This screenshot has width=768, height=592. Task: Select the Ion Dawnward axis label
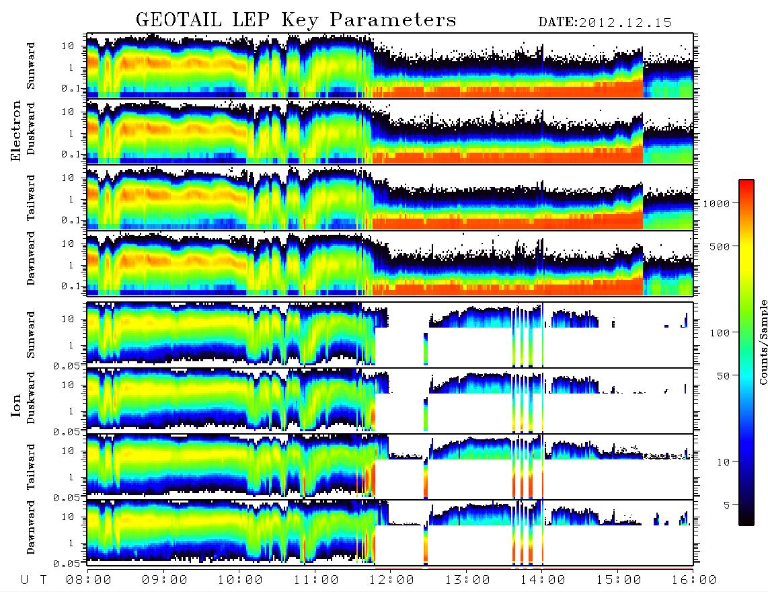(31, 527)
